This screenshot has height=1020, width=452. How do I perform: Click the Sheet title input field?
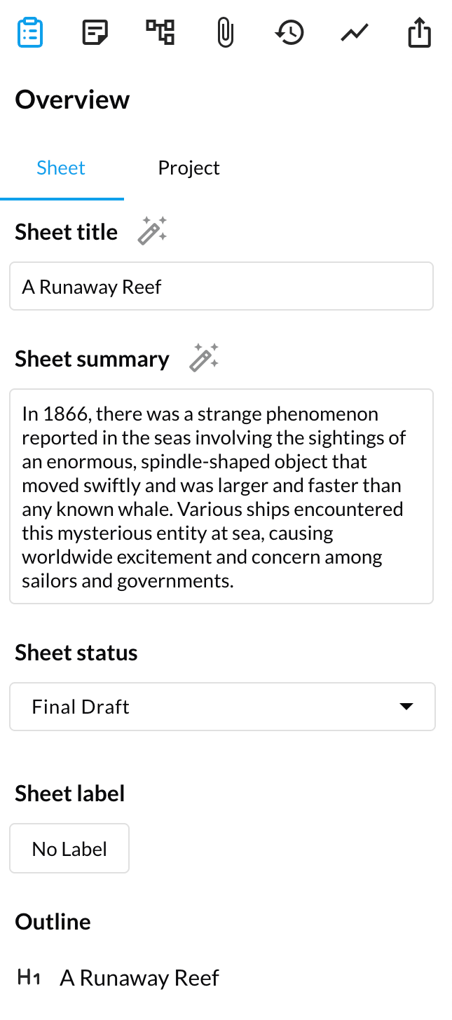221,287
